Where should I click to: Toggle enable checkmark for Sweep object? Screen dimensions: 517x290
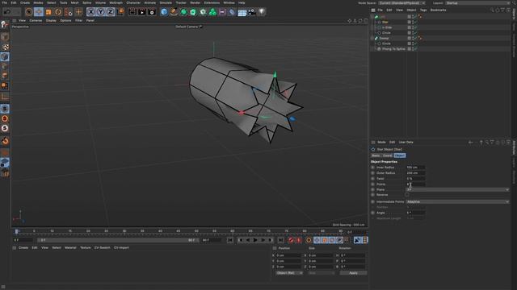pos(416,38)
